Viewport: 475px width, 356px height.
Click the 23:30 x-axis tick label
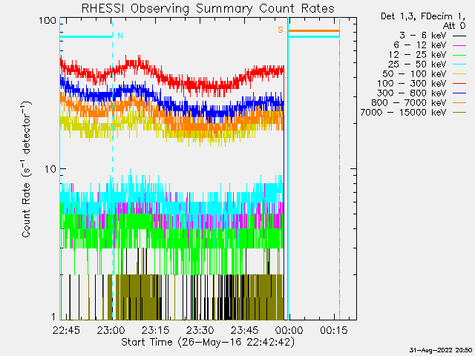pos(200,330)
